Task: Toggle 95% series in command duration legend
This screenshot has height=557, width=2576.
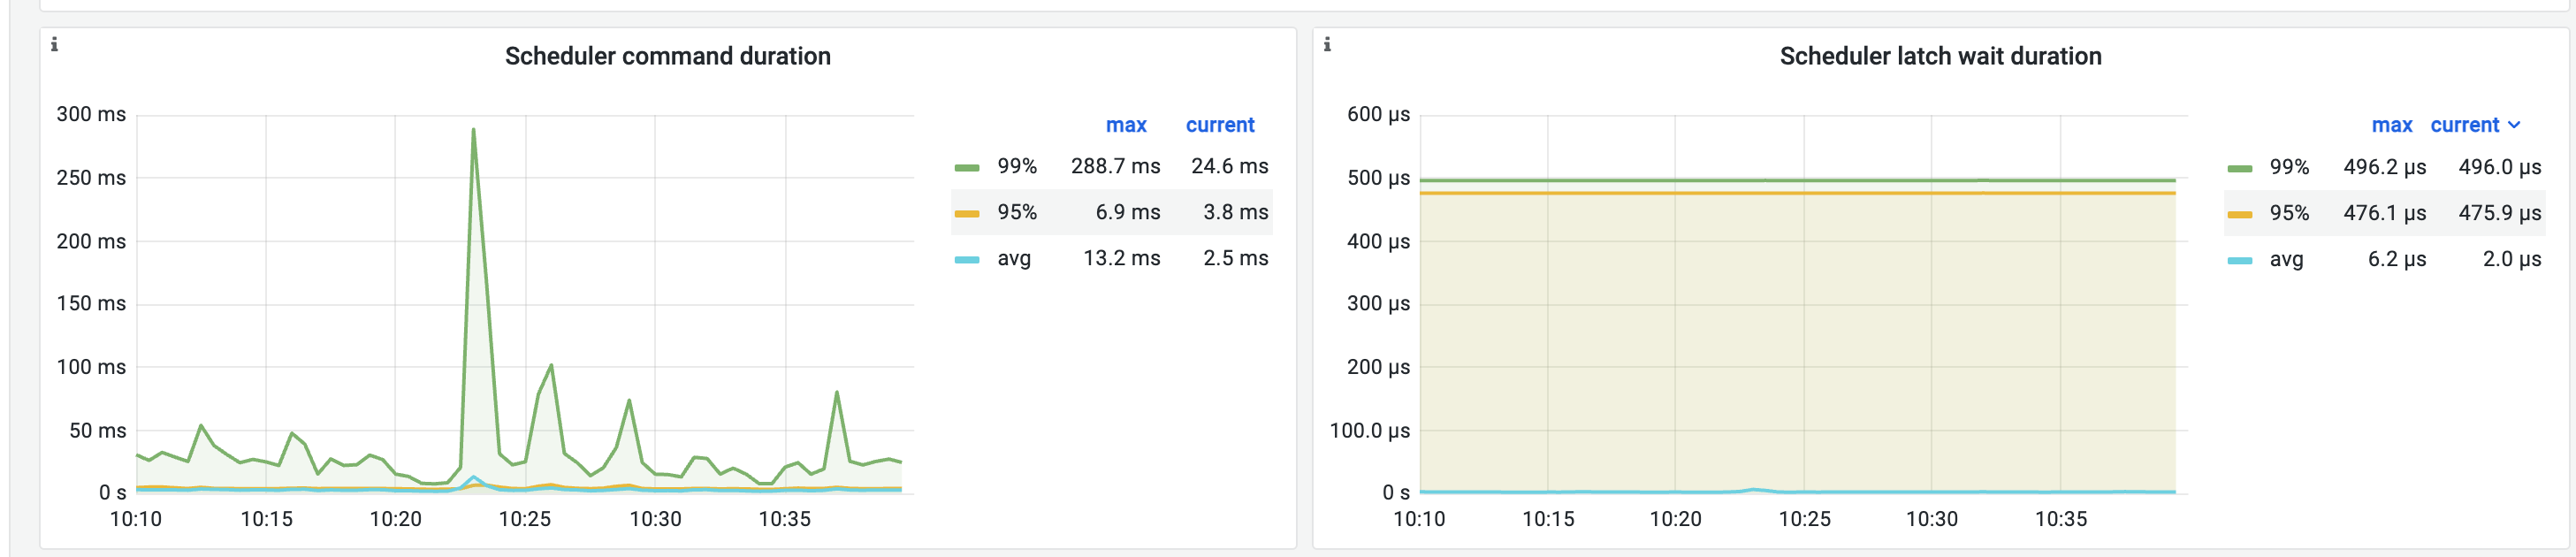Action: (x=1016, y=212)
